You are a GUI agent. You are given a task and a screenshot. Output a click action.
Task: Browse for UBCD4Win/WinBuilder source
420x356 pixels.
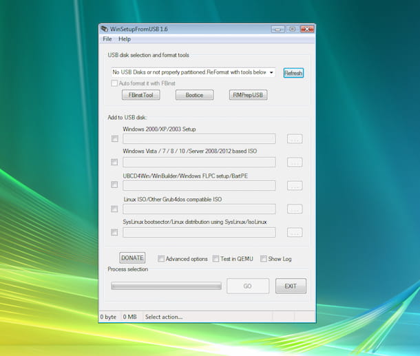pyautogui.click(x=295, y=185)
